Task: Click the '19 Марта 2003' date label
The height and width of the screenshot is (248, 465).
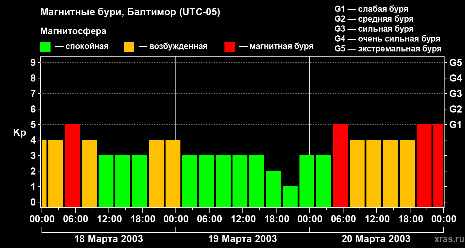Action: tap(242, 239)
